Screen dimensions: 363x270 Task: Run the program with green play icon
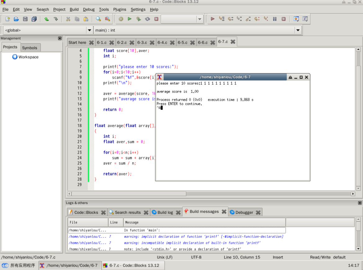[x=129, y=19]
